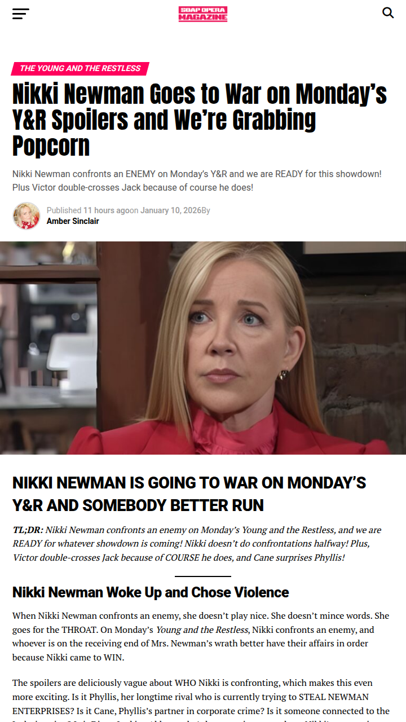This screenshot has height=722, width=406.
Task: Open The Young and the Restless category tag
Action: [80, 68]
